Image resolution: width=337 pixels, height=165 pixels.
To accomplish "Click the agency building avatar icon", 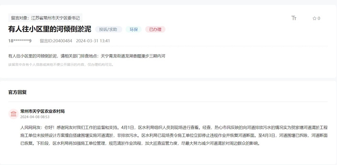I will click(x=13, y=114).
